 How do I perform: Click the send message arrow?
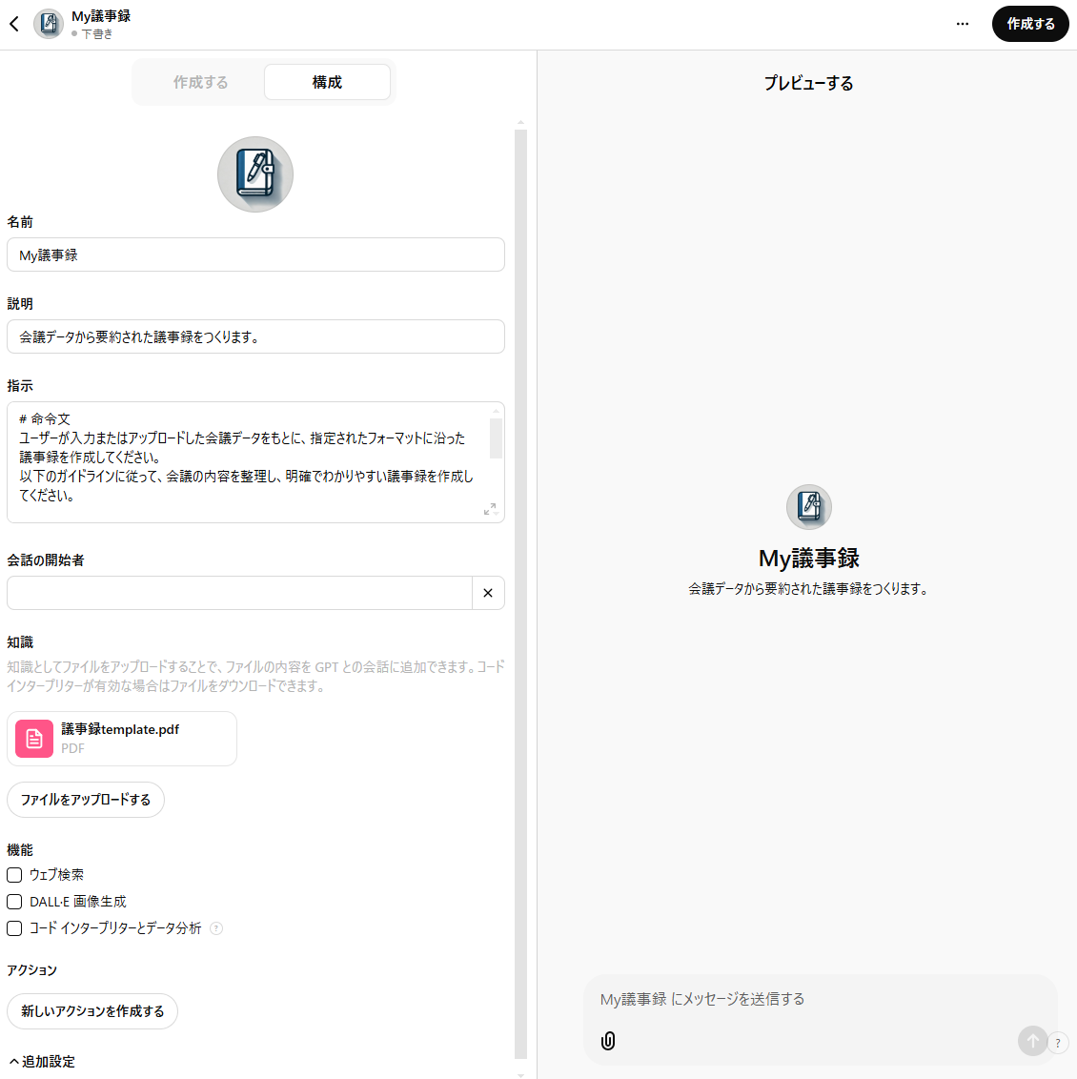(x=1033, y=1041)
